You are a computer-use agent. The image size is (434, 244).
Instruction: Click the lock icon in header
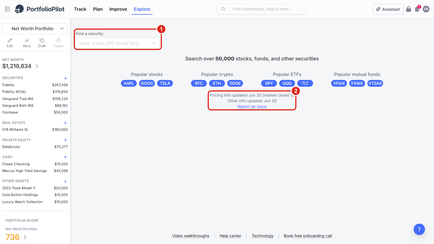point(409,9)
